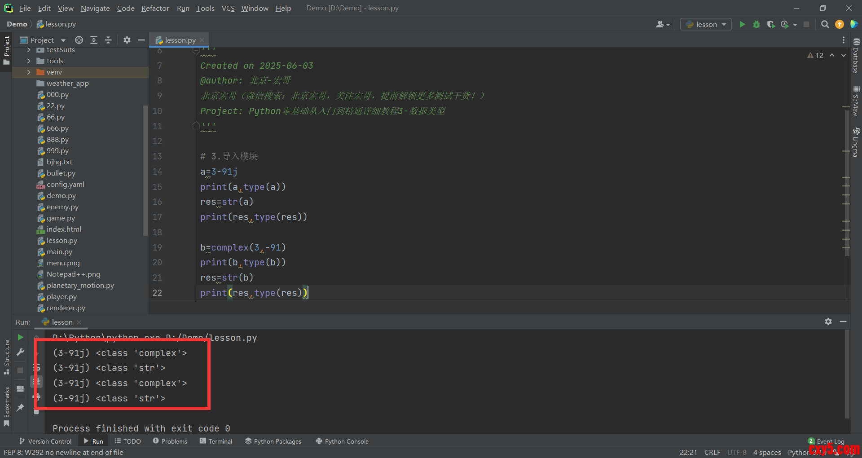862x458 pixels.
Task: Expand the tools folder in tree
Action: click(29, 61)
